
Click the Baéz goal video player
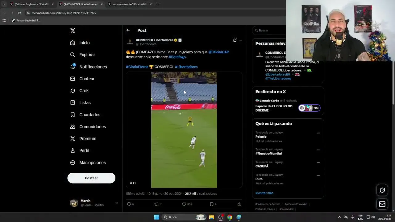[x=184, y=130]
